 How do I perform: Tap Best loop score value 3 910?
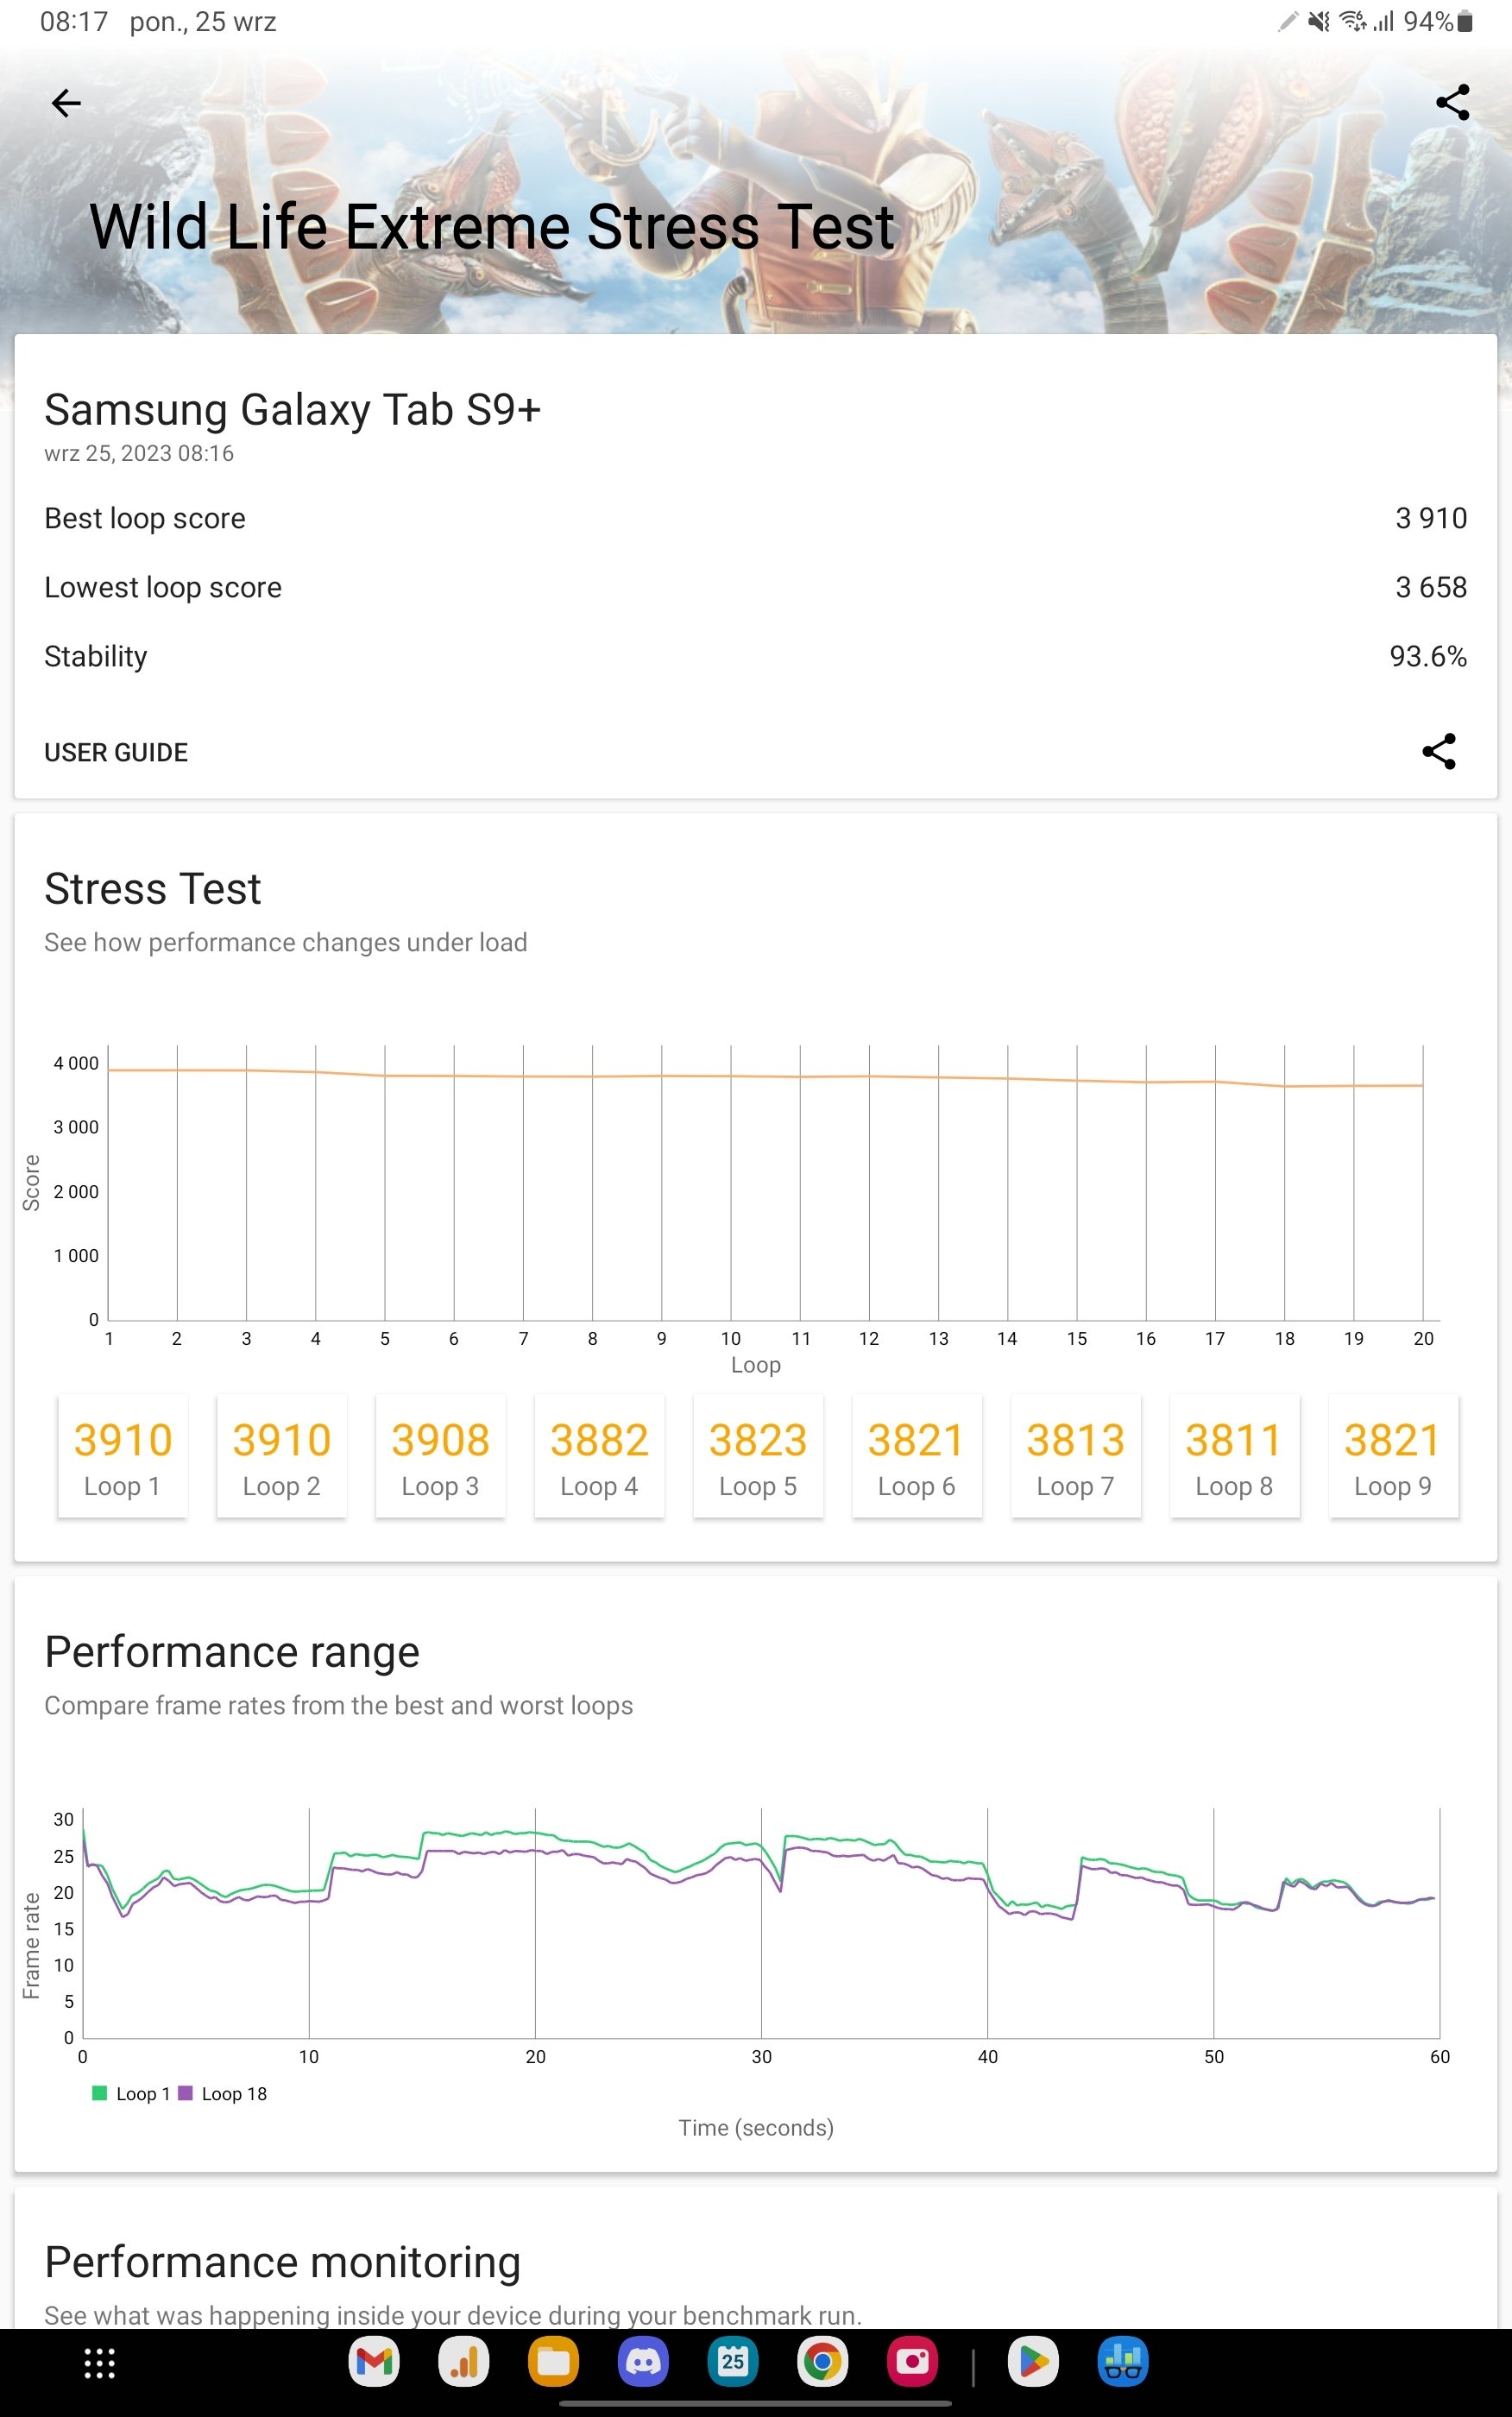pyautogui.click(x=1431, y=518)
